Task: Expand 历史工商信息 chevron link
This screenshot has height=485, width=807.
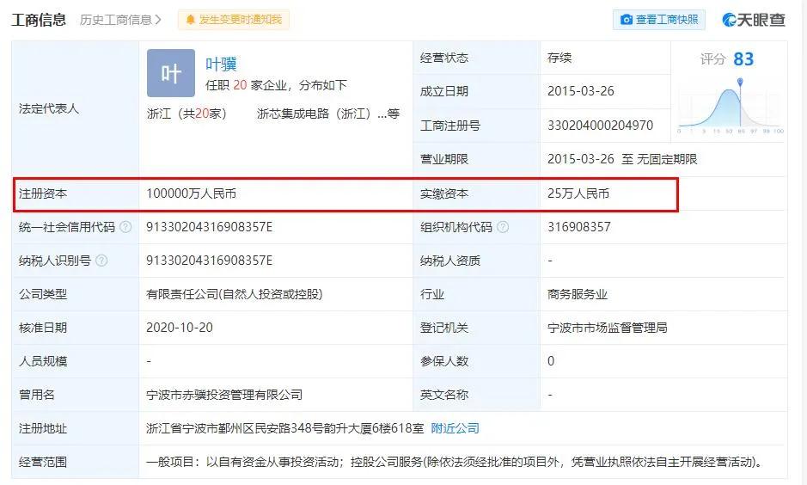Action: 120,20
